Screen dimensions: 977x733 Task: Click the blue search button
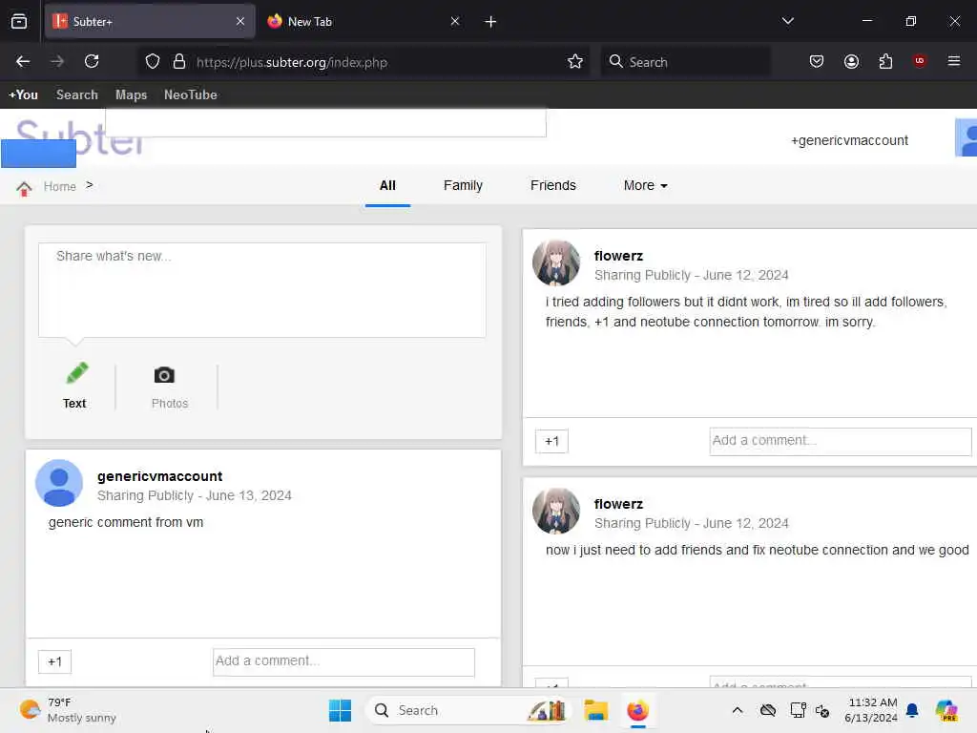pos(38,154)
